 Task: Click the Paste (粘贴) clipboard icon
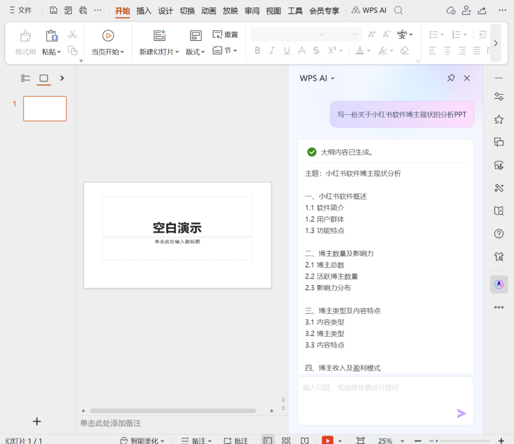(x=51, y=36)
